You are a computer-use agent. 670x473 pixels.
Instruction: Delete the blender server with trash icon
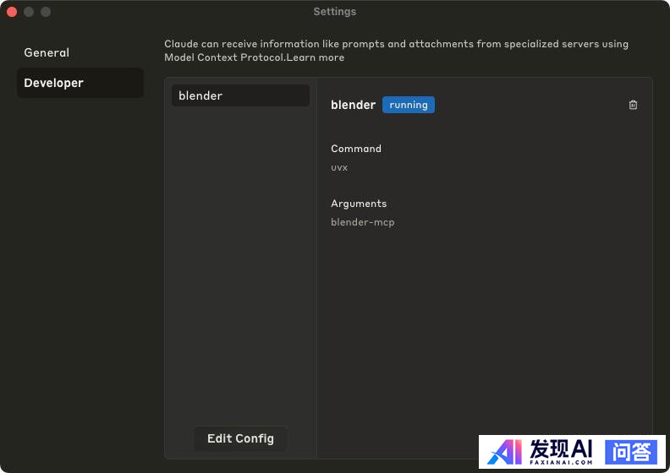pos(633,105)
